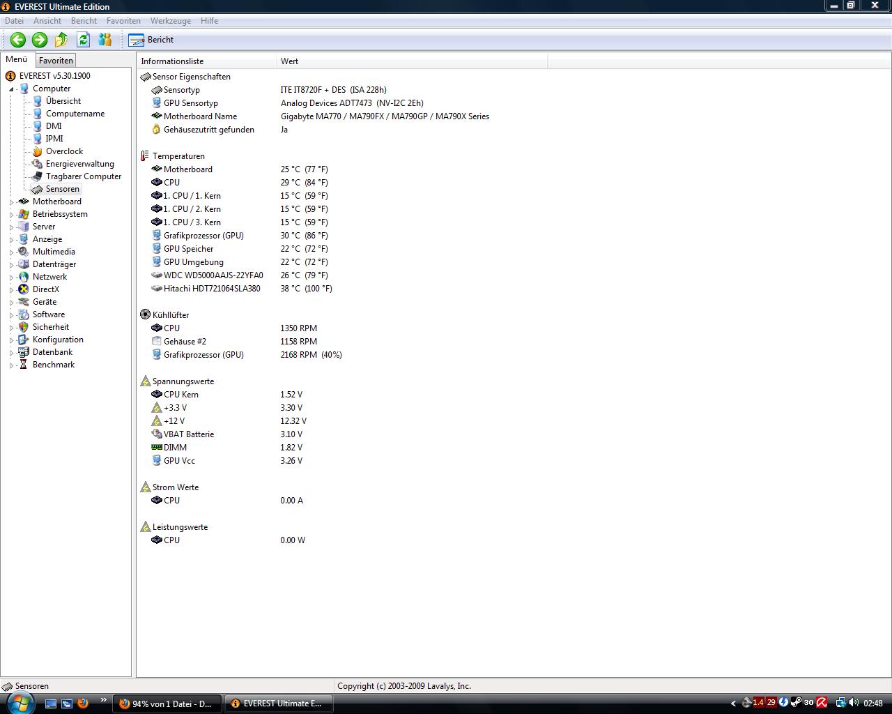Select DMI tree entry

(54, 126)
